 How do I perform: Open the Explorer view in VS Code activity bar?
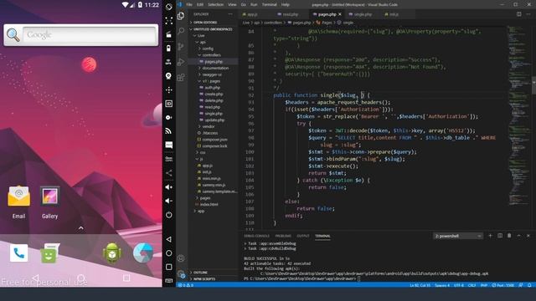181,16
